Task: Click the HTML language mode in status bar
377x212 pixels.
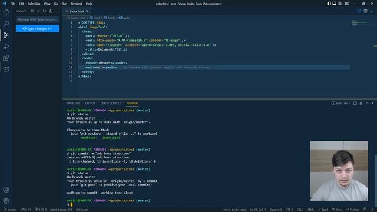Action: tap(310, 210)
